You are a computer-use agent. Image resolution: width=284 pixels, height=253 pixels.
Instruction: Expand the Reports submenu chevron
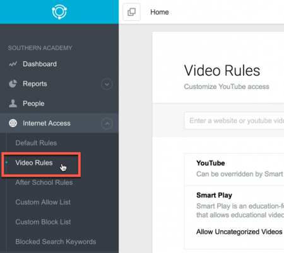tap(107, 84)
